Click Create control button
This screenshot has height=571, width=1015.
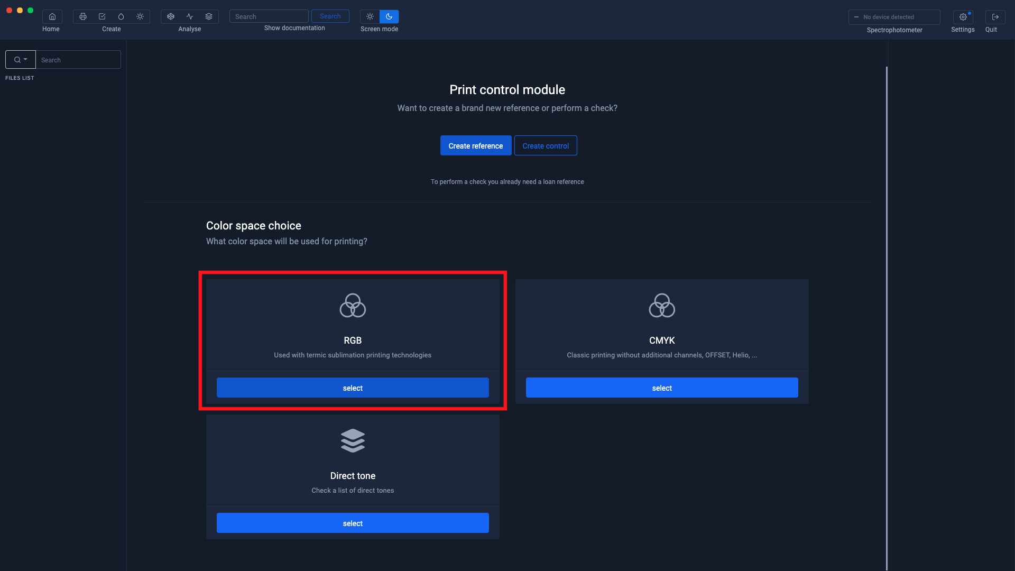point(546,145)
